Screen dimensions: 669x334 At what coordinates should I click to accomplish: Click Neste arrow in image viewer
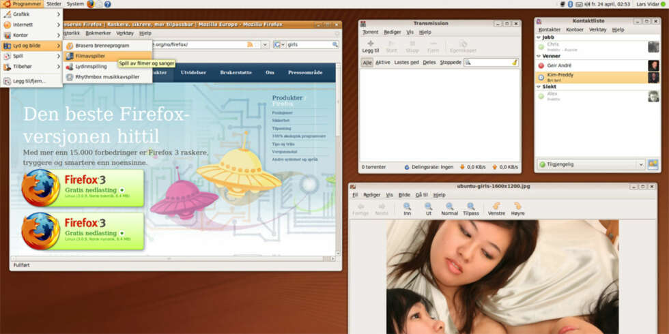click(382, 209)
